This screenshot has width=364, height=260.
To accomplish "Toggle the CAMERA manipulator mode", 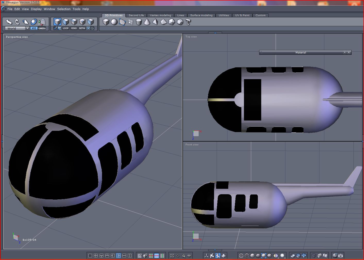I will click(42, 28).
